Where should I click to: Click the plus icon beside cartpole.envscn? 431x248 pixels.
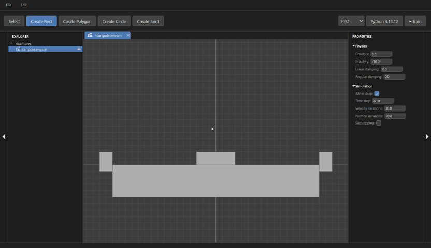[79, 49]
